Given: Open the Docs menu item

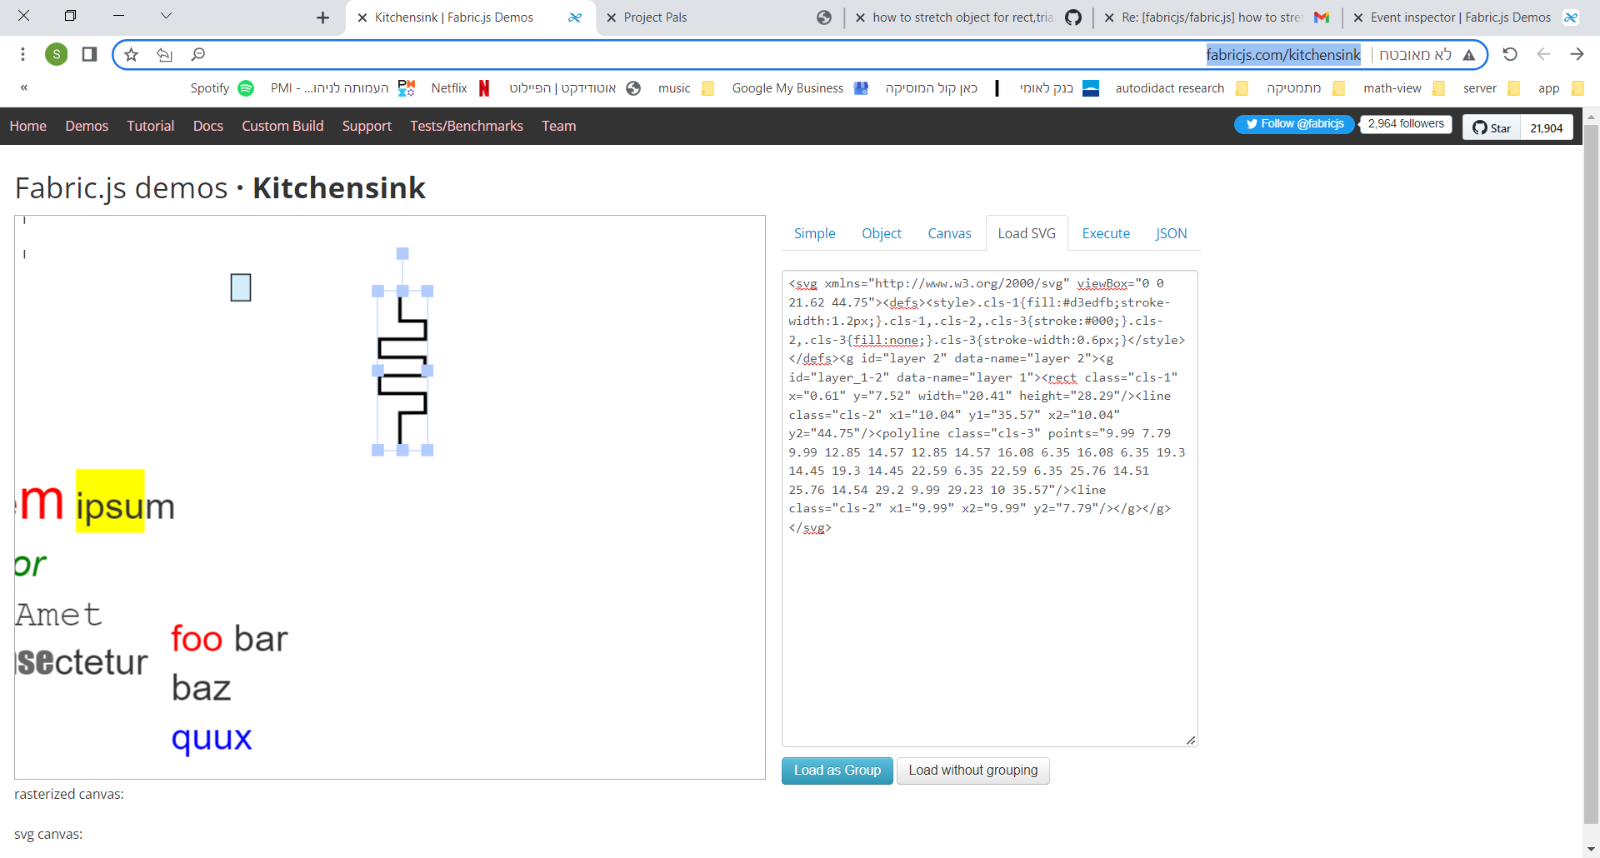Looking at the screenshot, I should click(x=207, y=126).
